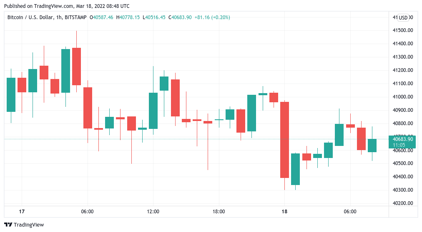Click the tallest red candle above date 18

coord(285,140)
